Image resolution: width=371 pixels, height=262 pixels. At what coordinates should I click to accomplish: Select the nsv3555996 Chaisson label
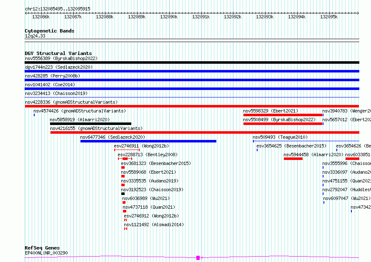coord(346,163)
